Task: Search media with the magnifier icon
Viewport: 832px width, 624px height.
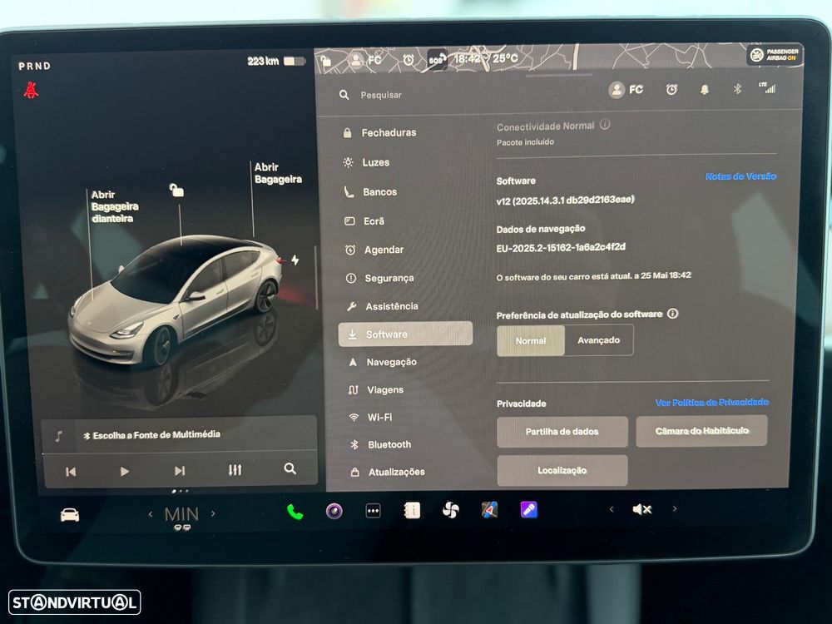Action: click(x=290, y=468)
